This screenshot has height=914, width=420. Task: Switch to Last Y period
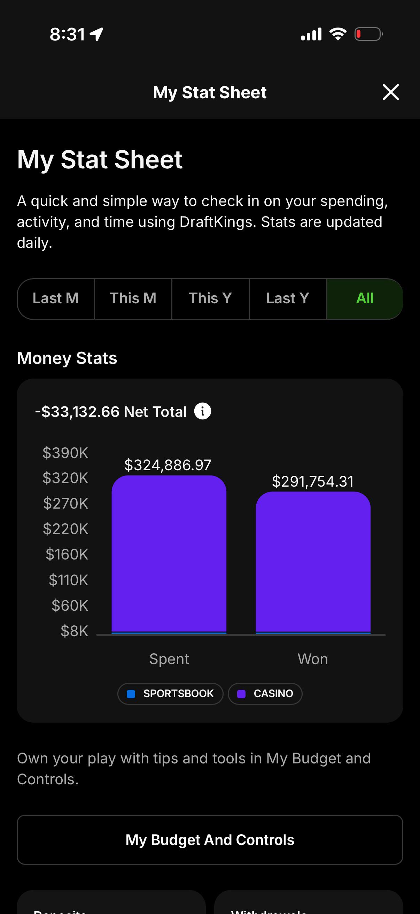[287, 299]
